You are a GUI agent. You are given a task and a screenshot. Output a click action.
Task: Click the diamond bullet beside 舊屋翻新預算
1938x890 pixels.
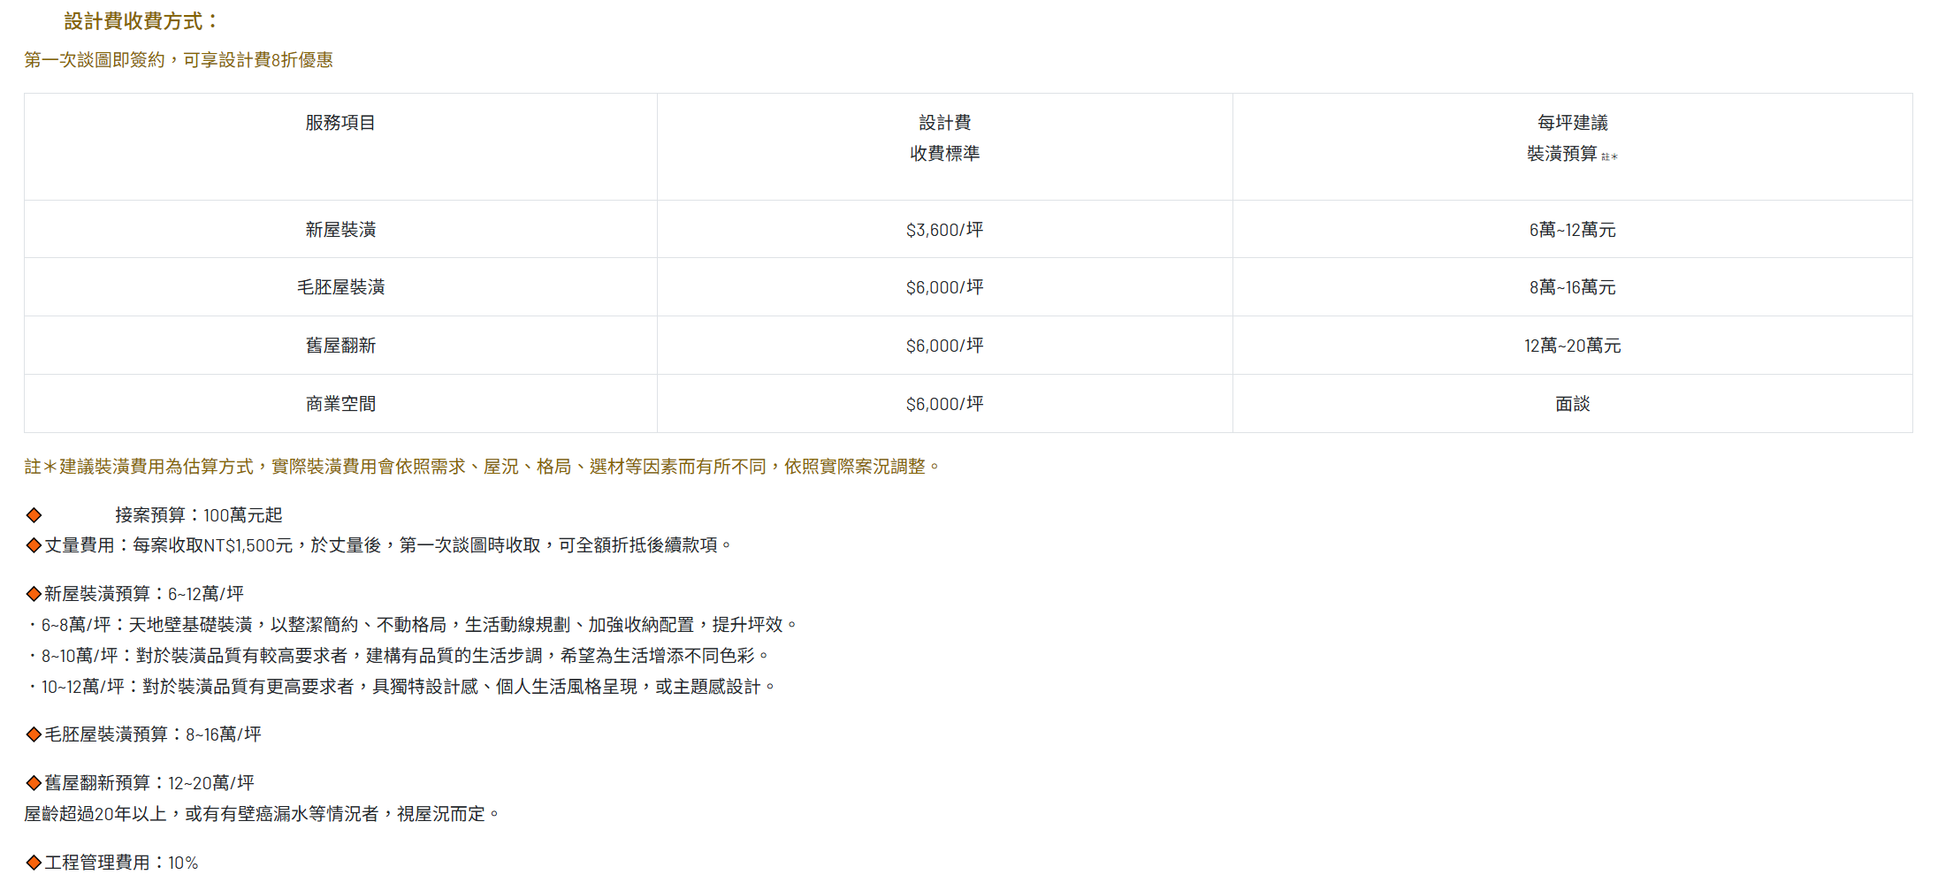pyautogui.click(x=34, y=783)
